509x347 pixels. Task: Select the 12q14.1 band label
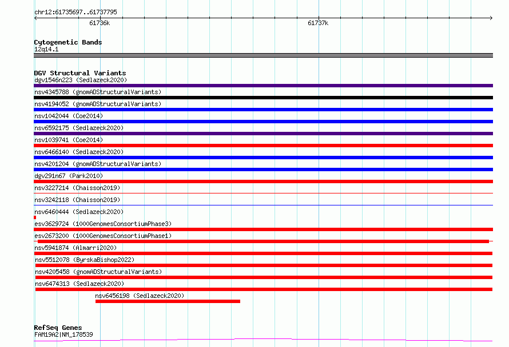(x=46, y=49)
